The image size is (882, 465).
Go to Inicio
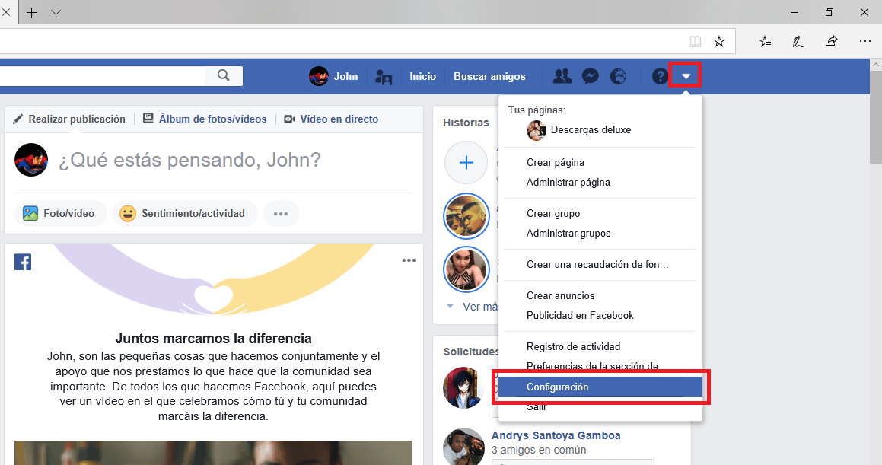coord(423,76)
